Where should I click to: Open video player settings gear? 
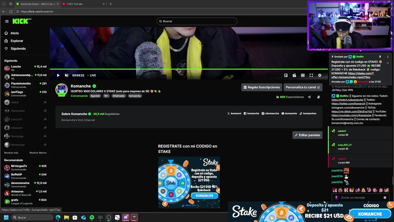(320, 75)
